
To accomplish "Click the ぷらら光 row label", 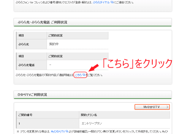I will point(31,44).
